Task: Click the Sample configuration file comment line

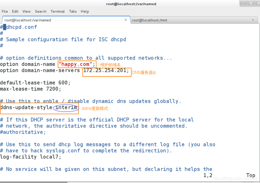Action: click(x=63, y=40)
